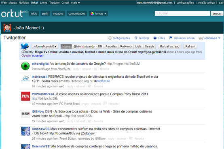224x149 pixels.
Task: Click the aplicativos gamepad icon
Action: (201, 38)
